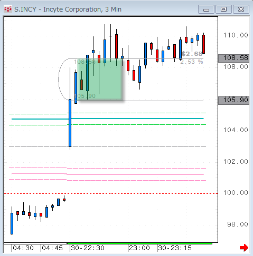Click the 30-23:15 time axis label
This screenshot has height=256, width=253.
[x=175, y=248]
